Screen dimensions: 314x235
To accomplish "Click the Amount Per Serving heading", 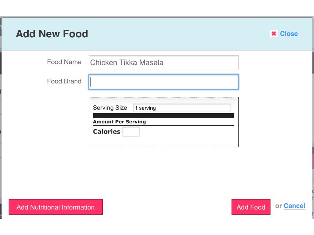I will pyautogui.click(x=119, y=122).
